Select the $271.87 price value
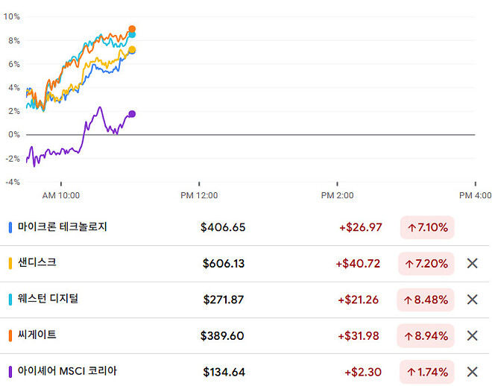 tap(224, 300)
